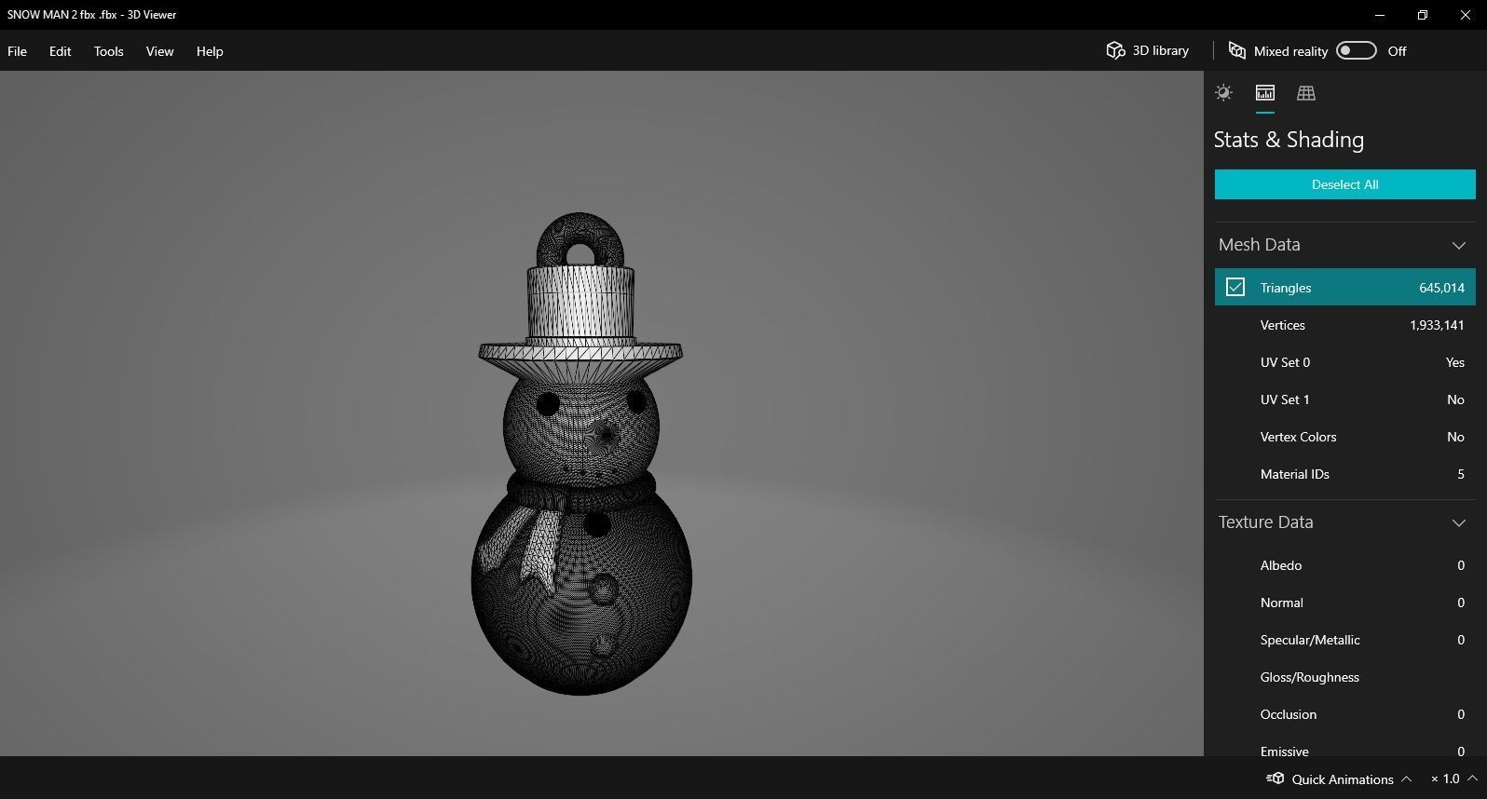Open the animation speed × 1.0 dropdown

1454,779
